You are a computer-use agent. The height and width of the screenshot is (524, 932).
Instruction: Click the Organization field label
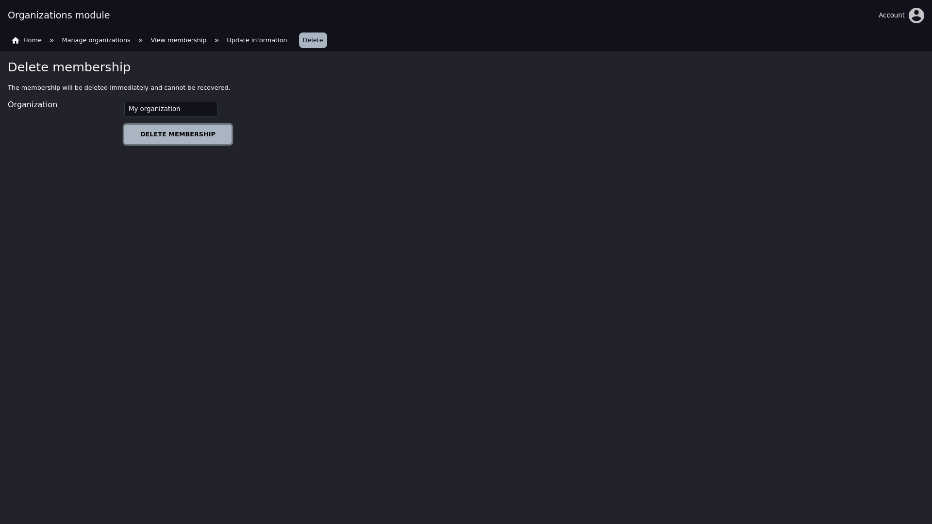(33, 105)
